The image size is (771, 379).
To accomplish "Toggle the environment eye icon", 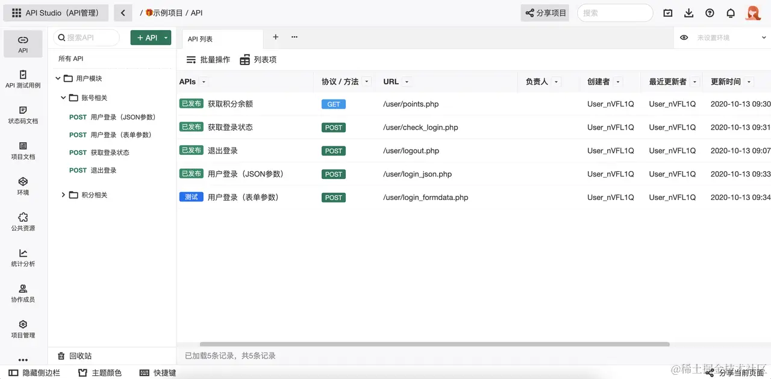I will 684,37.
